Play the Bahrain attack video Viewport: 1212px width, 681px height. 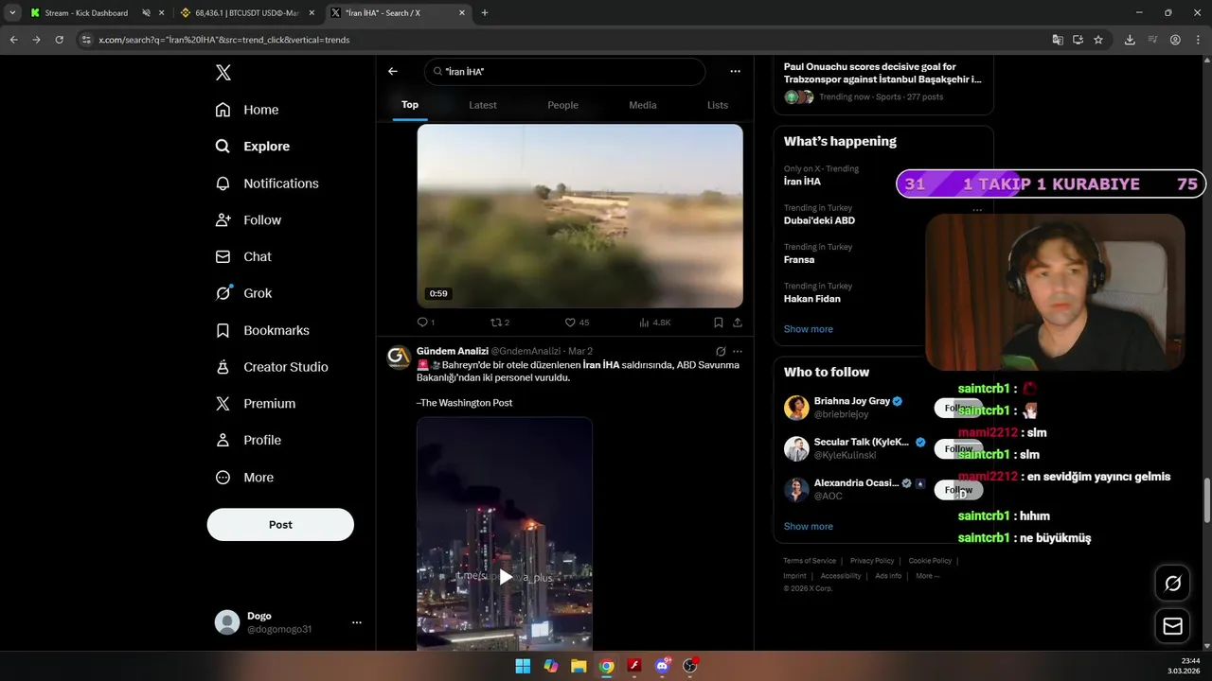point(505,577)
